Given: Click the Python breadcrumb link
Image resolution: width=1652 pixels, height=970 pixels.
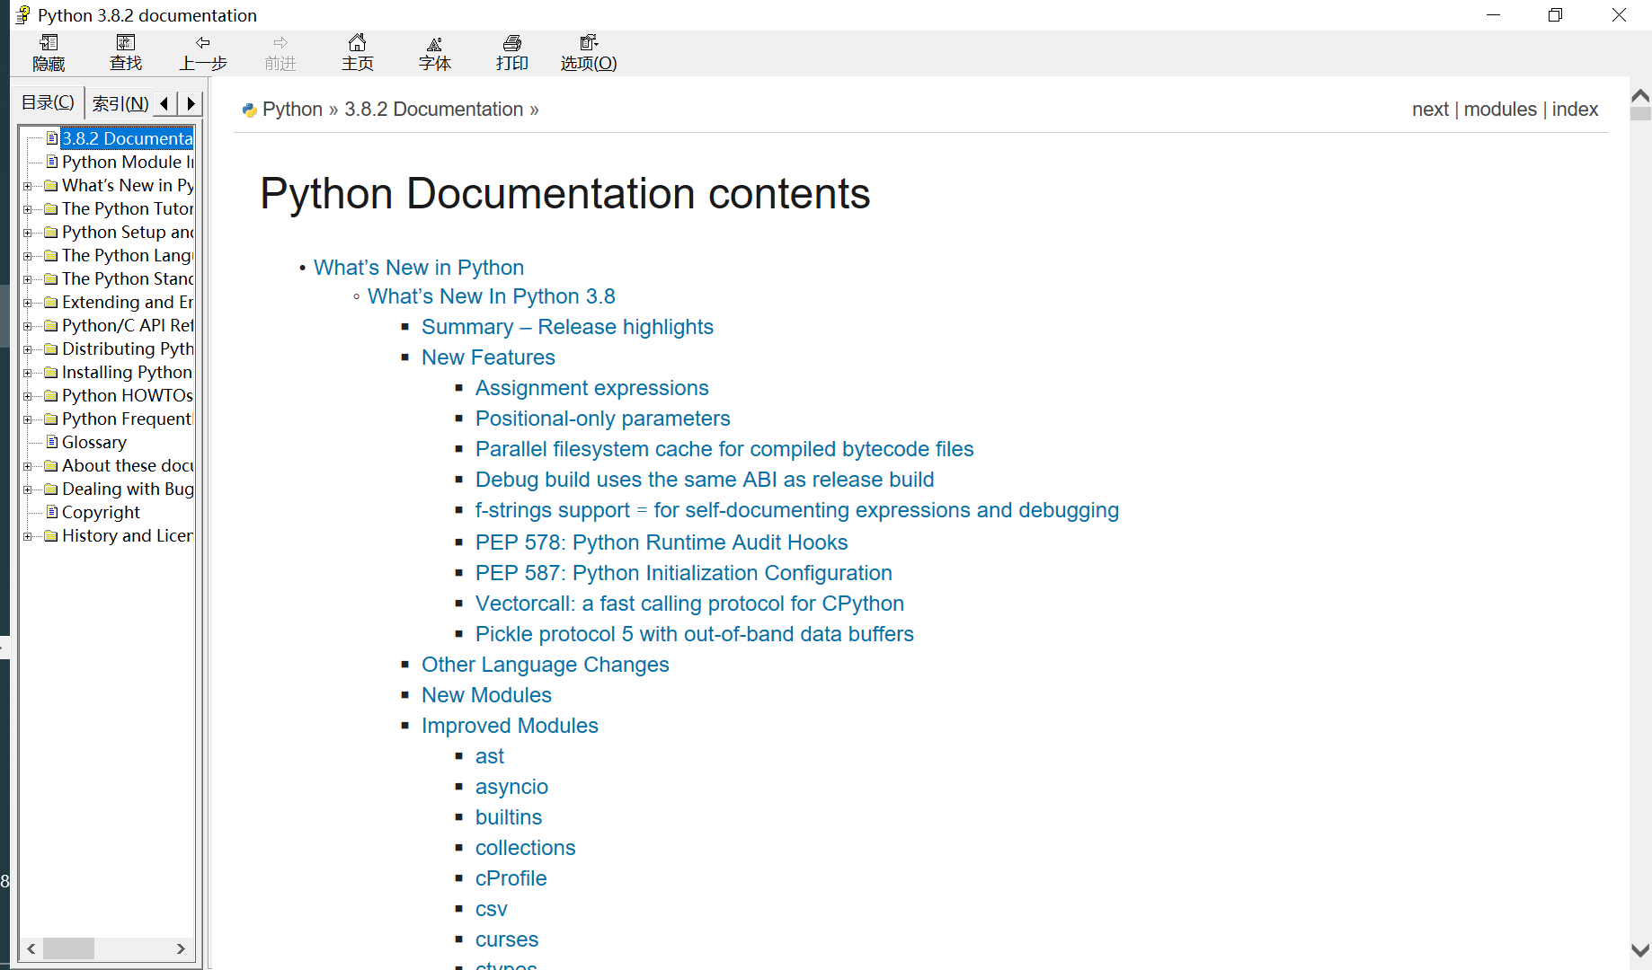Looking at the screenshot, I should tap(292, 109).
